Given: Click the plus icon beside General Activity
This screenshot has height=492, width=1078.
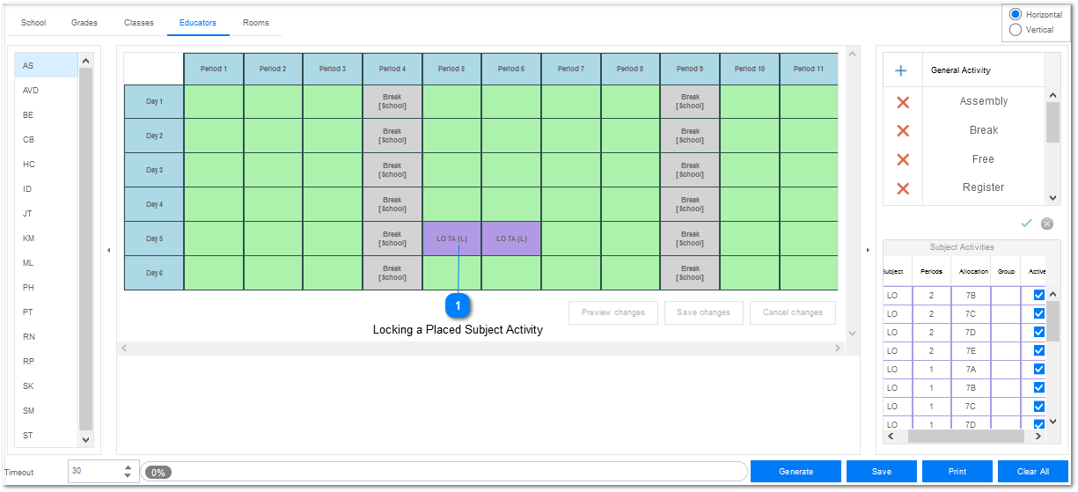Looking at the screenshot, I should tap(901, 70).
